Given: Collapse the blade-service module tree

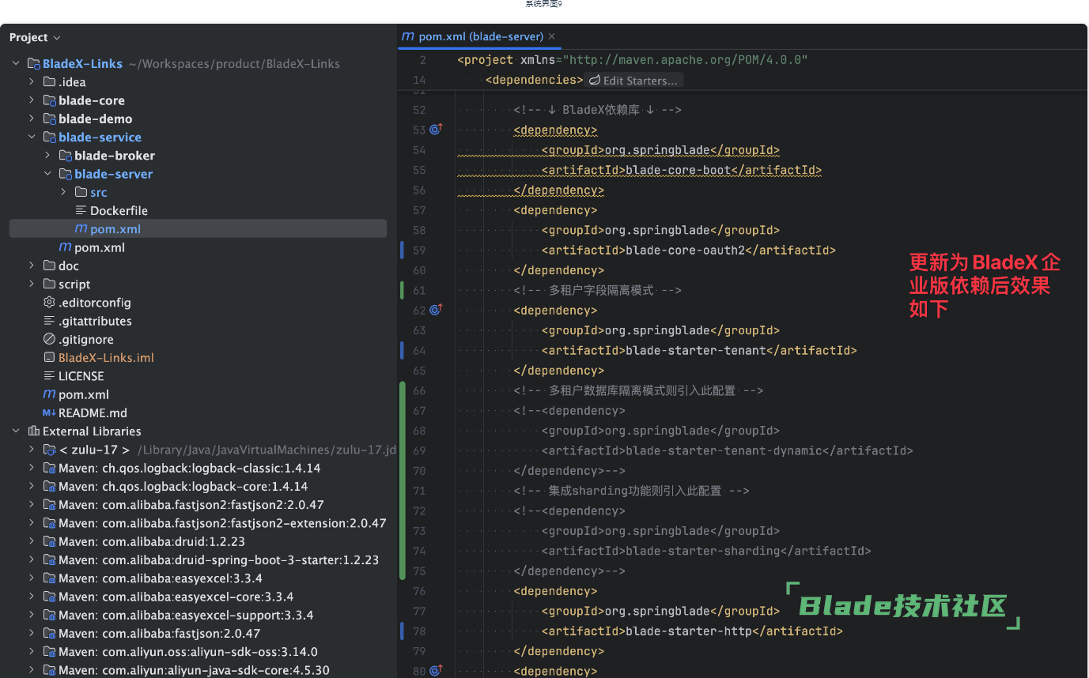Looking at the screenshot, I should click(32, 137).
